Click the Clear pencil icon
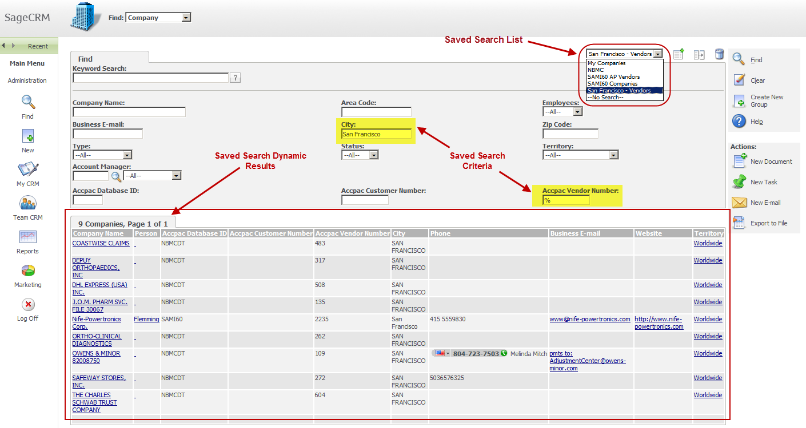This screenshot has height=428, width=806. coord(739,79)
